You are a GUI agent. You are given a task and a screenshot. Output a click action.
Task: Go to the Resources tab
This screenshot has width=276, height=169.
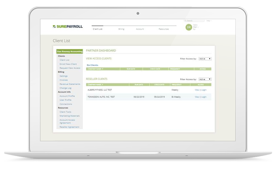point(164,29)
